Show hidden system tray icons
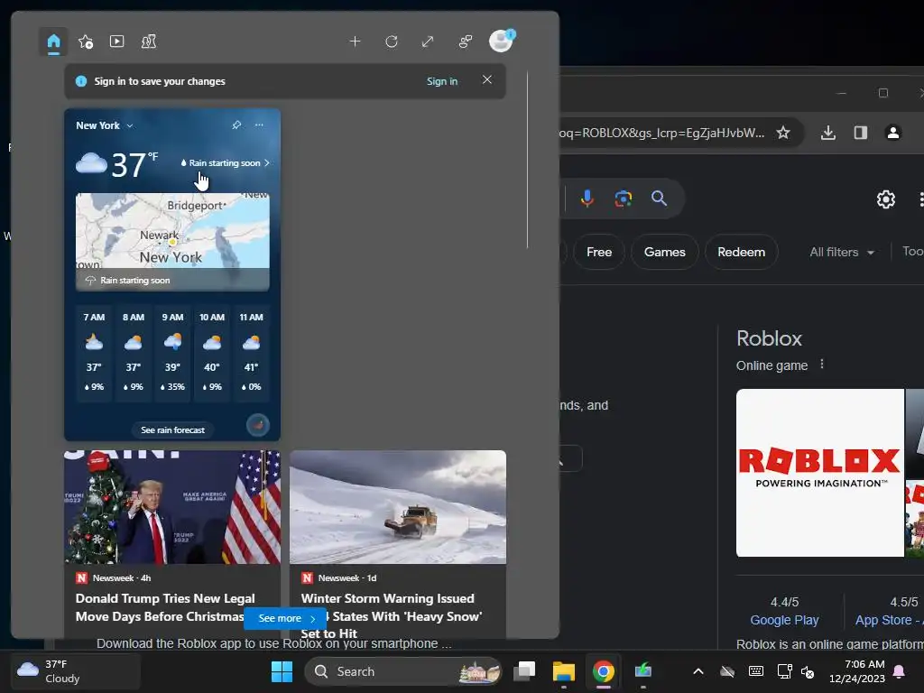Image resolution: width=924 pixels, height=693 pixels. point(698,671)
